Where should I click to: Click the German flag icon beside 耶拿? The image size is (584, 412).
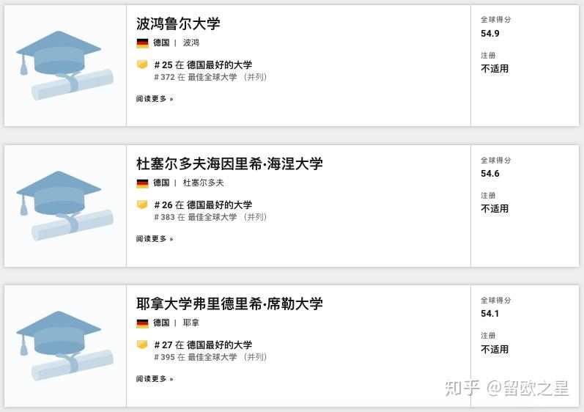(142, 323)
